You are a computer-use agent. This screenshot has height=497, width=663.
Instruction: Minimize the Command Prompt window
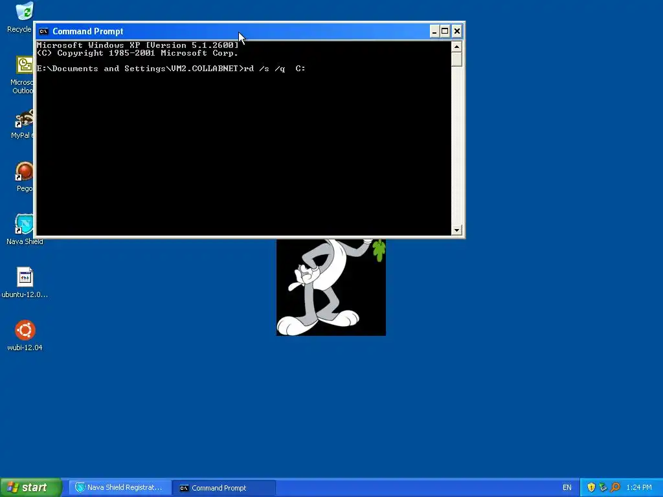[x=434, y=31]
